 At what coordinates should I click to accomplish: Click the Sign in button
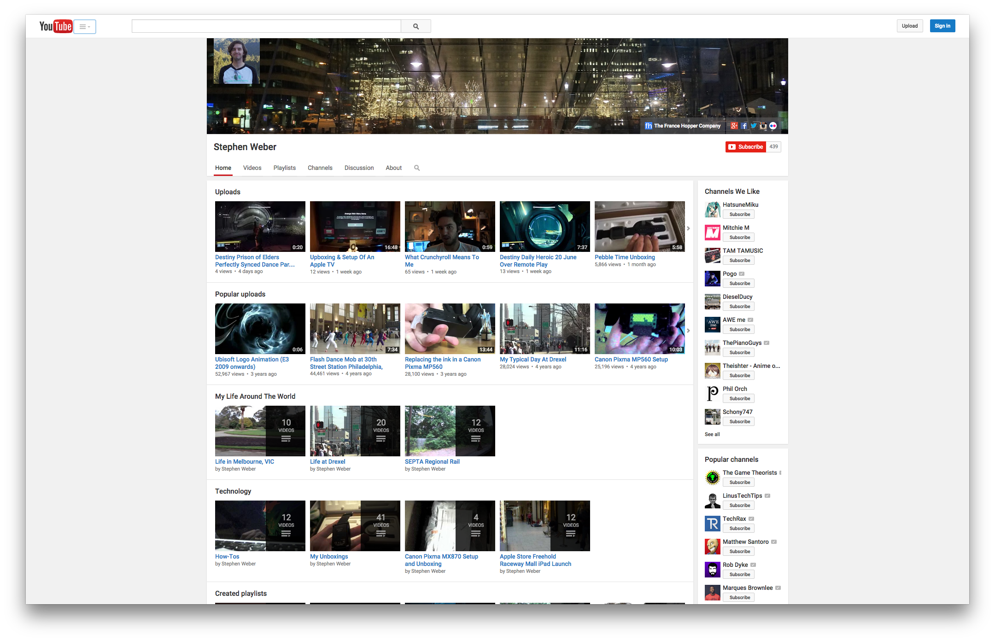click(942, 26)
